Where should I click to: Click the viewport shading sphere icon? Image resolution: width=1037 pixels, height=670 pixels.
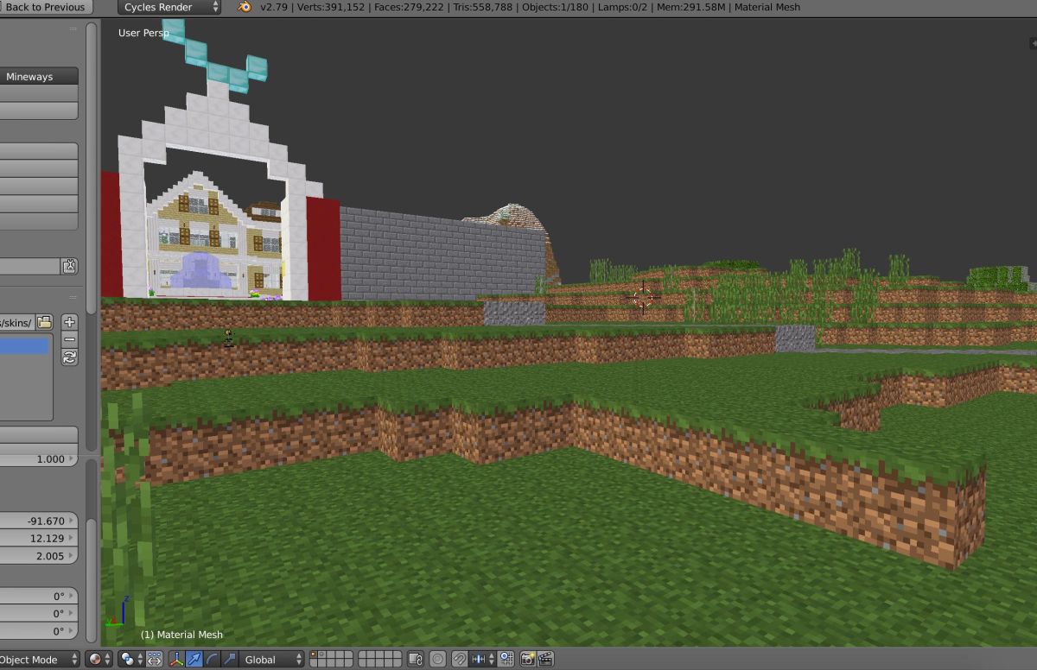[x=95, y=659]
